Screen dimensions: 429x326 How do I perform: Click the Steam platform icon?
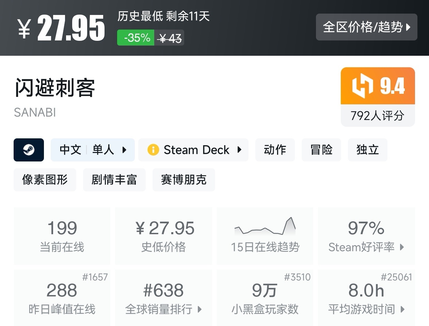click(x=29, y=150)
